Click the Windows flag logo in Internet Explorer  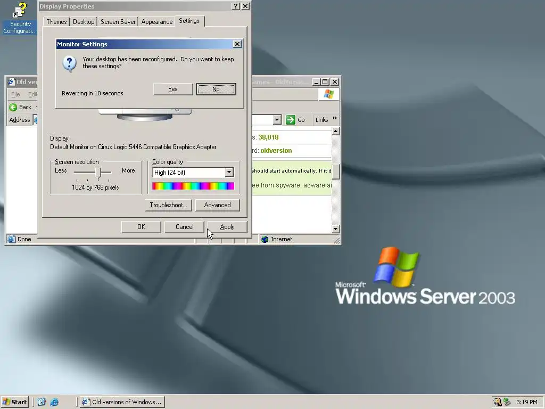tap(328, 94)
